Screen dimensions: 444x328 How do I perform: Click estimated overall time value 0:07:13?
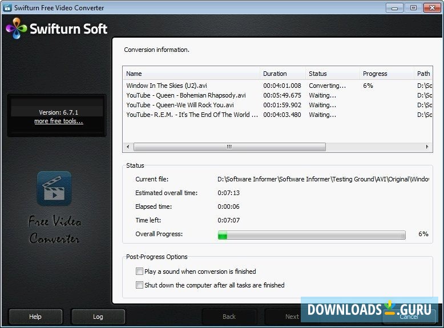click(x=228, y=193)
